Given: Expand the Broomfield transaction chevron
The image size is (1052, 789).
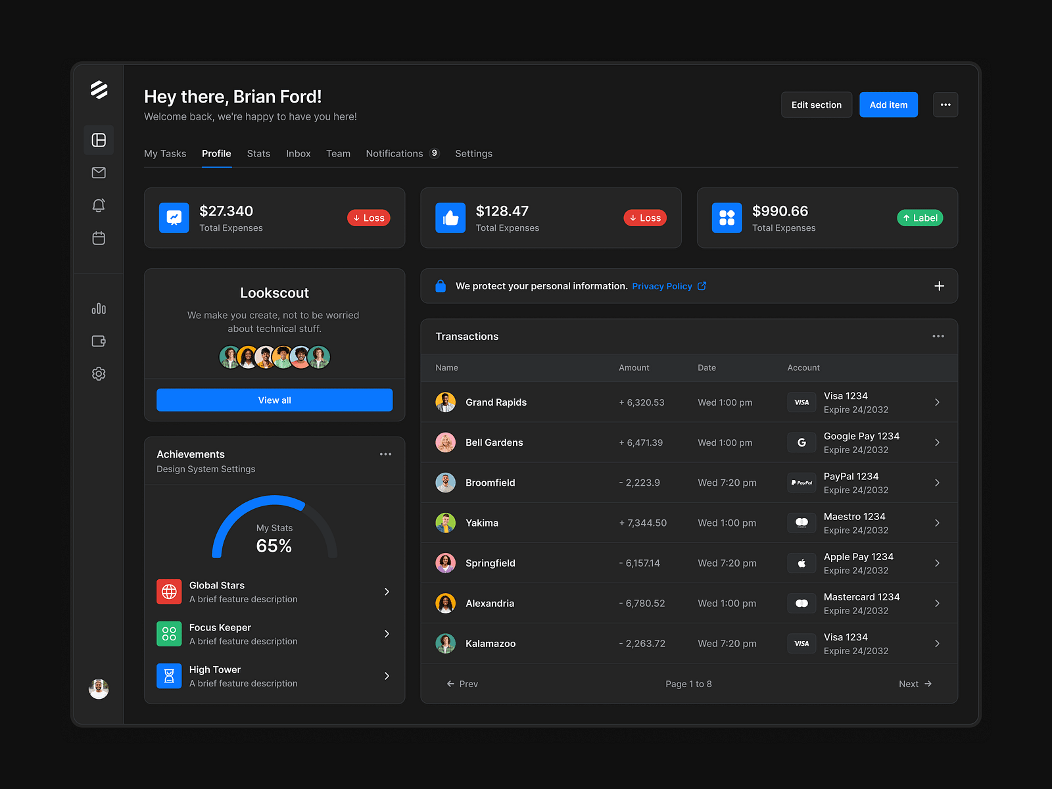Looking at the screenshot, I should pyautogui.click(x=937, y=483).
